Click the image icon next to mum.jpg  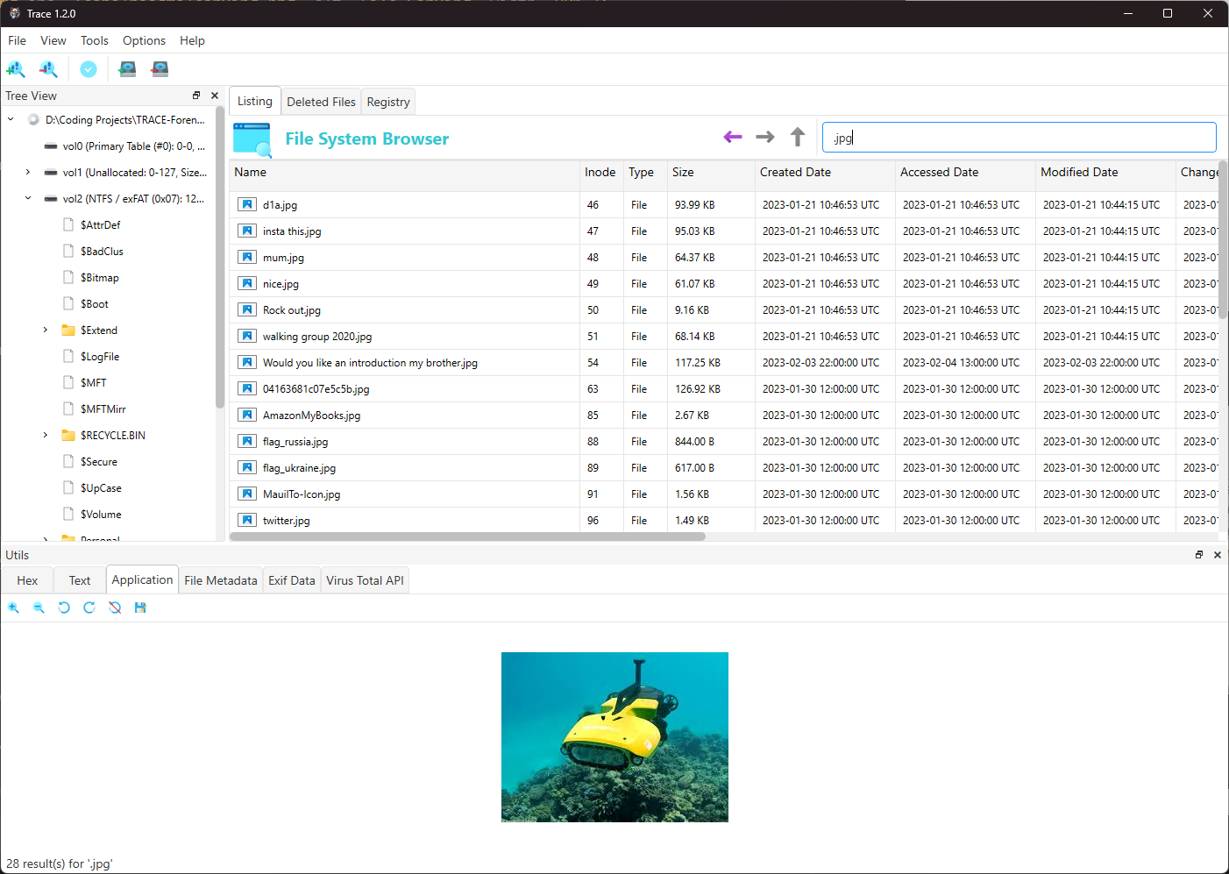click(x=247, y=257)
